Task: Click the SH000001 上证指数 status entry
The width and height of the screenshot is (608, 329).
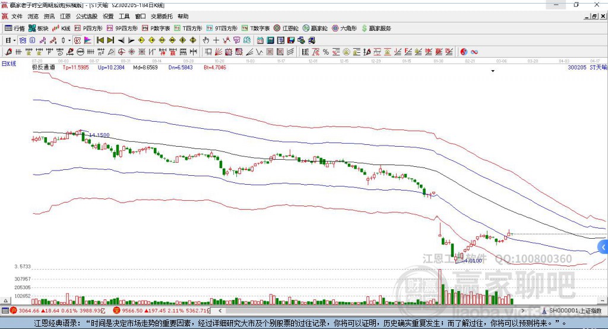Action: tap(572, 311)
